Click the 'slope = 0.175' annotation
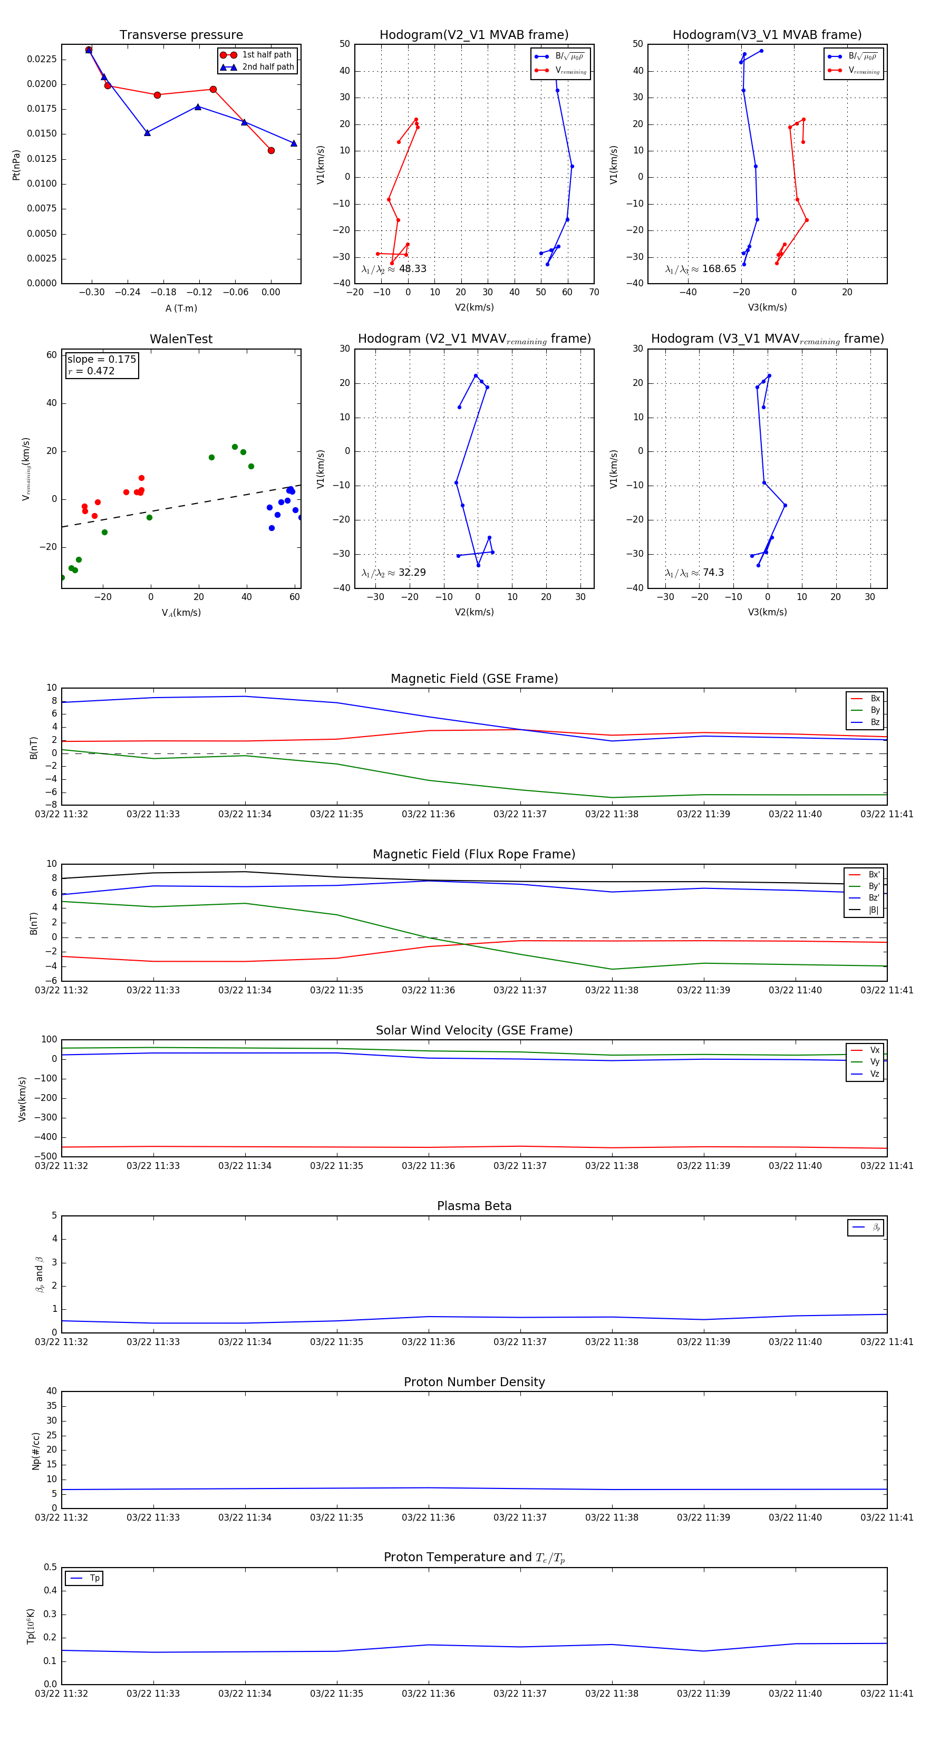This screenshot has height=1740, width=949. 101,360
